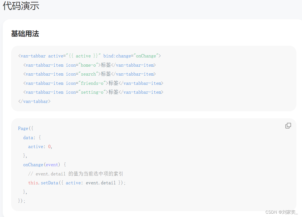The width and height of the screenshot is (302, 217).
Task: Click the active: 0 data property
Action: pyautogui.click(x=39, y=146)
